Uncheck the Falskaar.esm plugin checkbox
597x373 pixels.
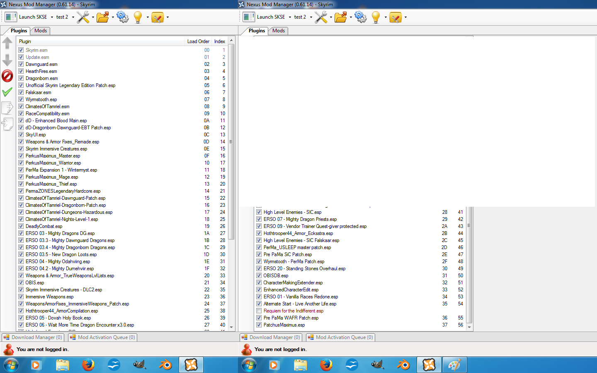pyautogui.click(x=21, y=92)
